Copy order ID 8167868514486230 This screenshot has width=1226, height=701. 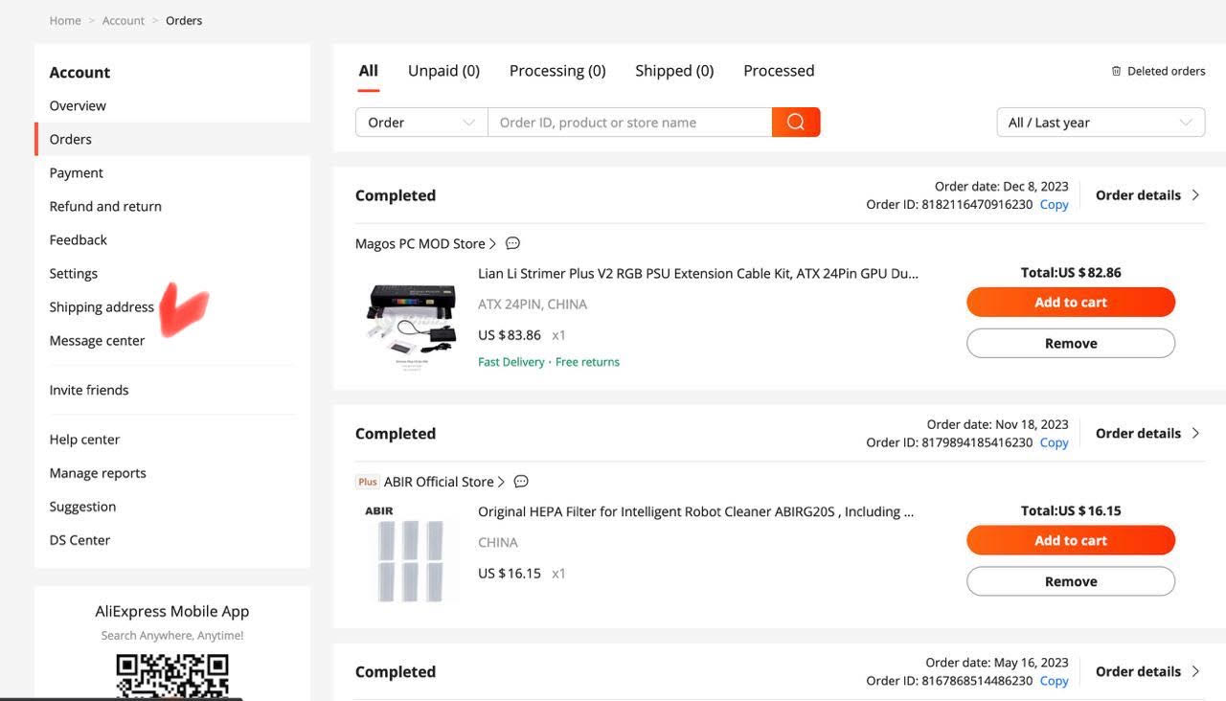(x=1054, y=681)
